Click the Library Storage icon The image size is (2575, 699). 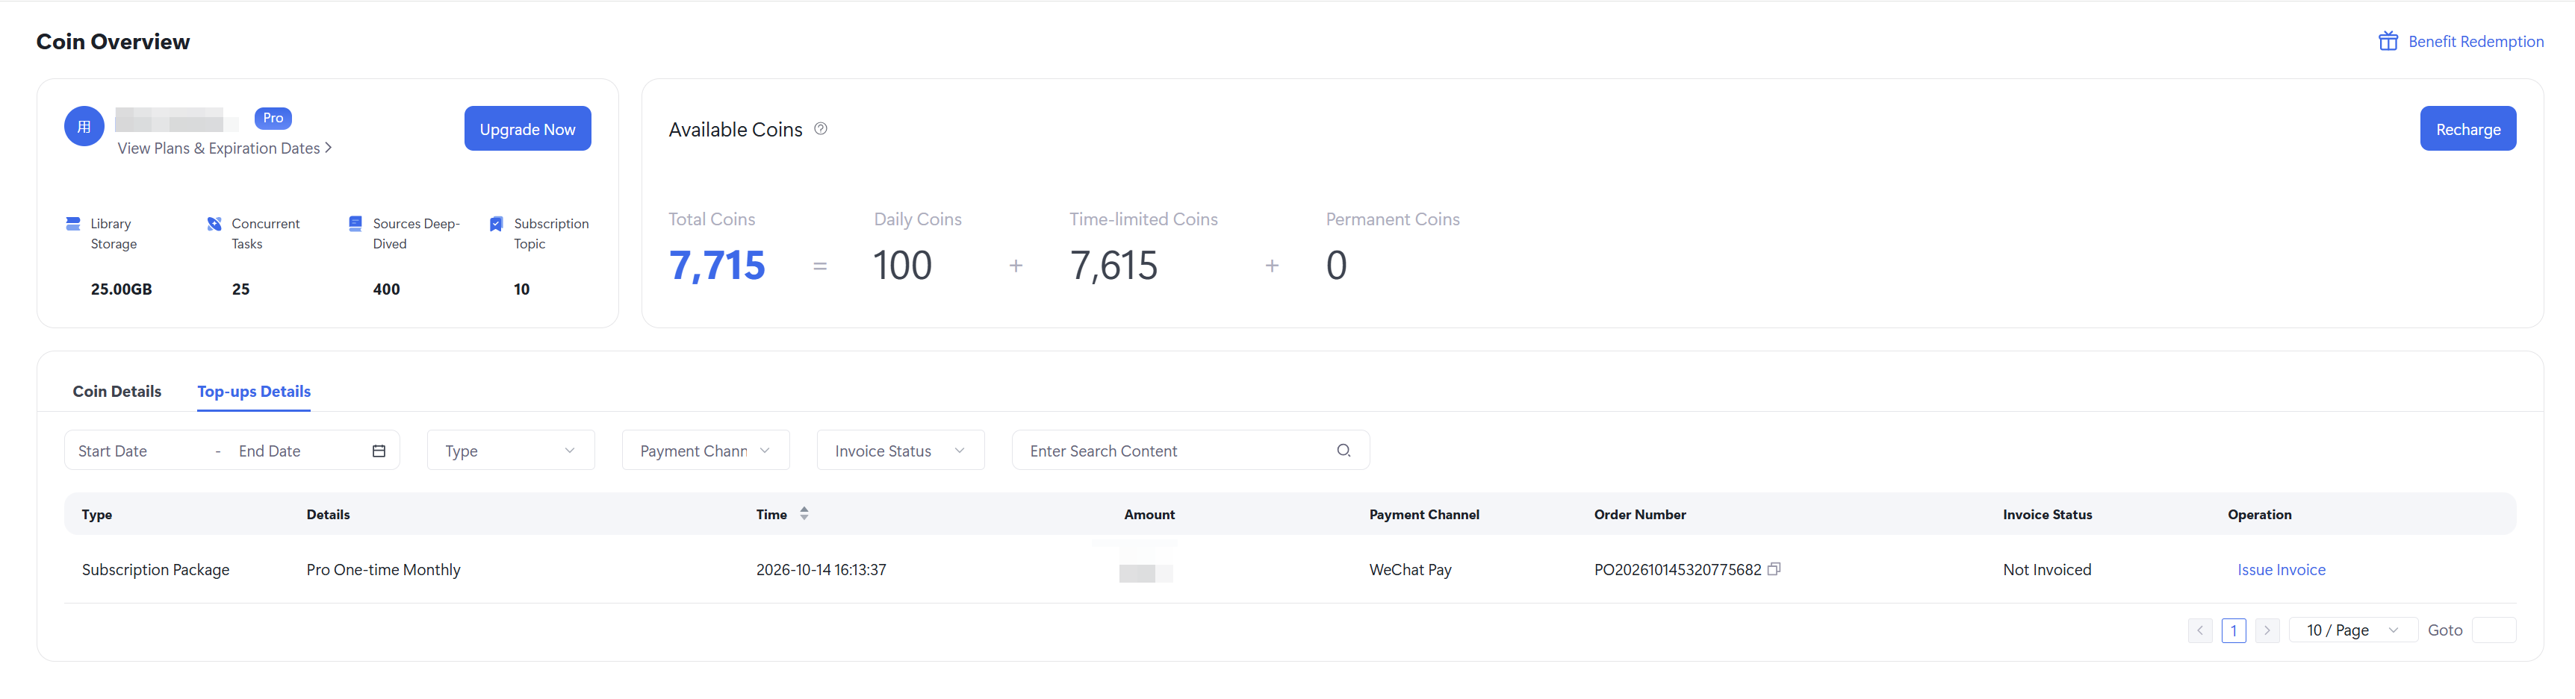73,224
